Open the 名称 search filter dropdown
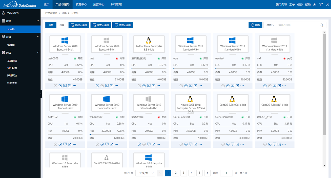331x178 pixels. point(270,25)
